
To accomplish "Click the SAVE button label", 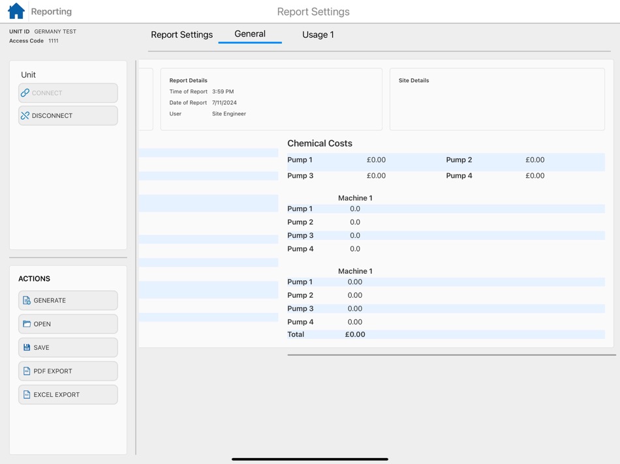I will click(x=41, y=347).
